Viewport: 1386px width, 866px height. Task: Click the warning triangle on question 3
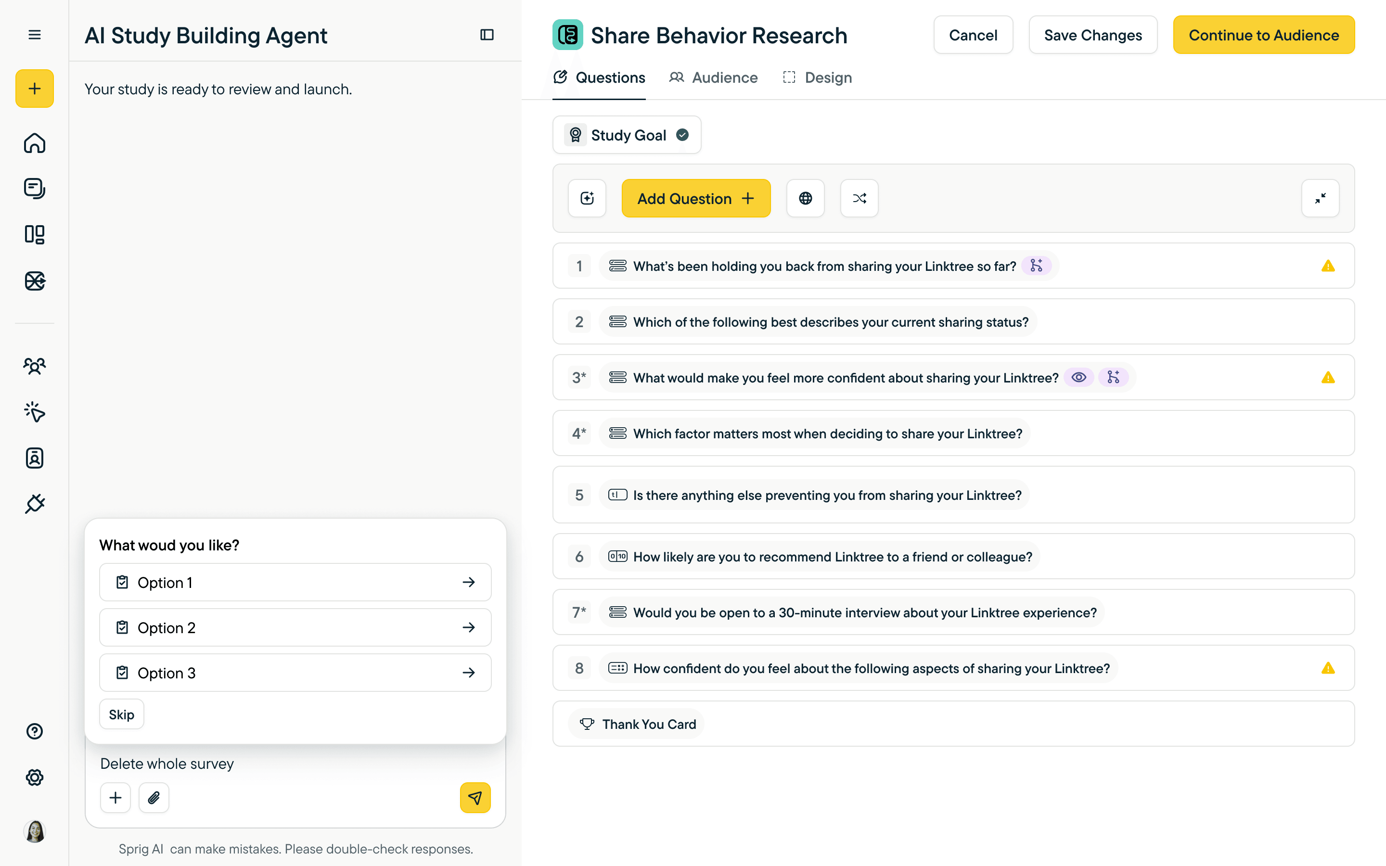[1328, 378]
